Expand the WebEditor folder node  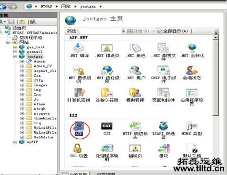22,137
